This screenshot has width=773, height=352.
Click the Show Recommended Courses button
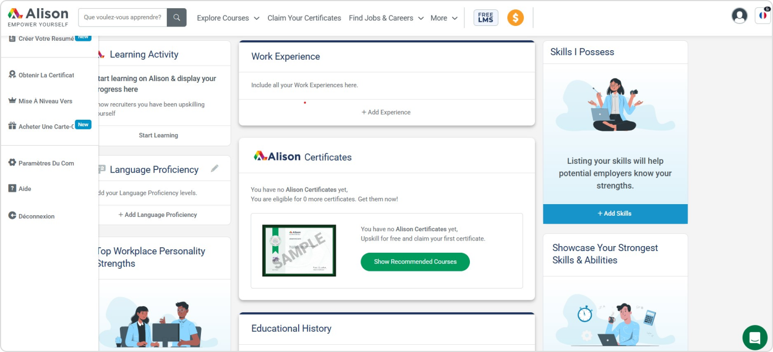(x=415, y=262)
